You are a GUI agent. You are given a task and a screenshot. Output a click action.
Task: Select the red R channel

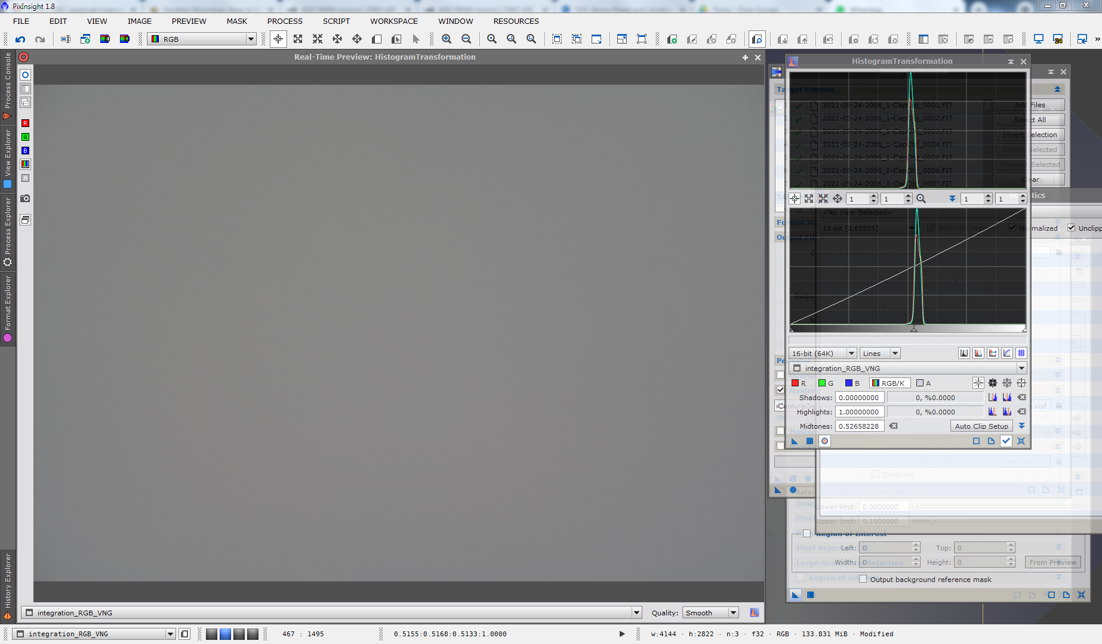[799, 383]
